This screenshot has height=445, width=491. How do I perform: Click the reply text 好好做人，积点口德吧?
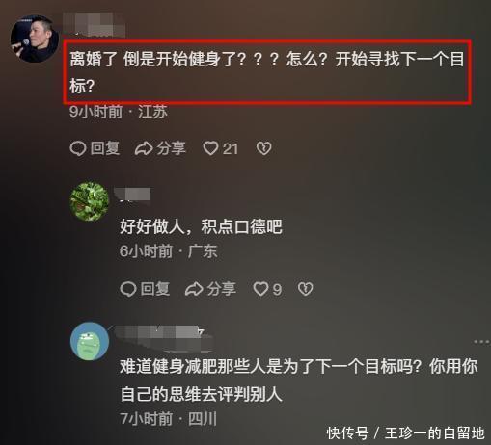click(201, 226)
